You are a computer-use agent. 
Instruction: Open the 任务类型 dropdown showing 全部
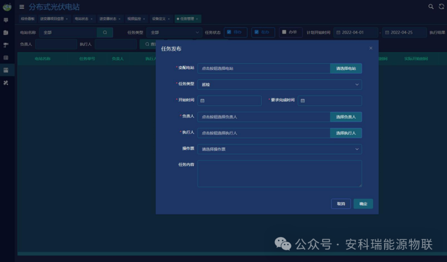(x=174, y=32)
